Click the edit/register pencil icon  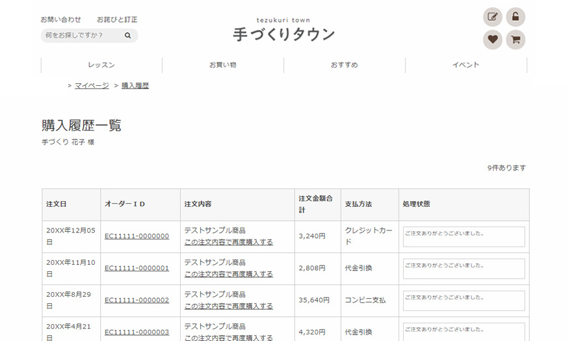[492, 17]
